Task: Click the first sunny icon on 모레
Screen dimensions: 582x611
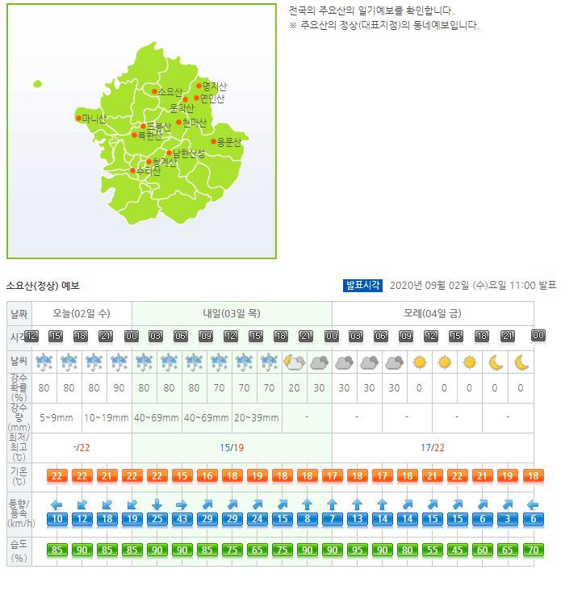Action: pos(420,362)
